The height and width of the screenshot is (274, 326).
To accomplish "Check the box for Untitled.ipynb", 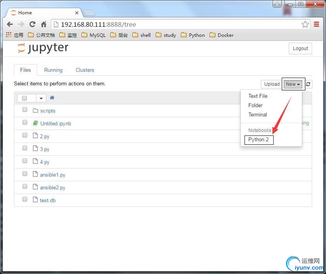I will coord(25,122).
